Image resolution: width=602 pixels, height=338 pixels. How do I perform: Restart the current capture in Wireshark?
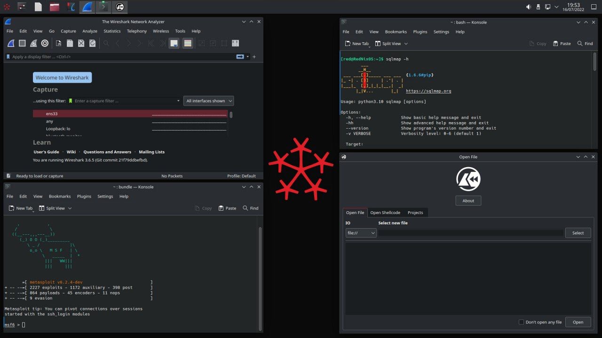tap(33, 43)
